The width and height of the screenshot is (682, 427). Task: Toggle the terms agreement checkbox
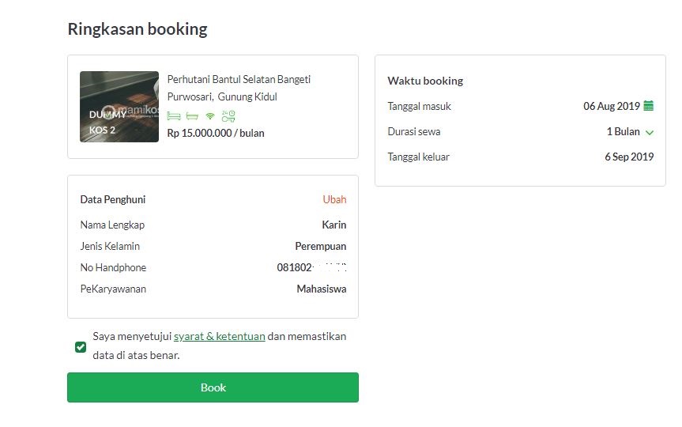(x=81, y=346)
